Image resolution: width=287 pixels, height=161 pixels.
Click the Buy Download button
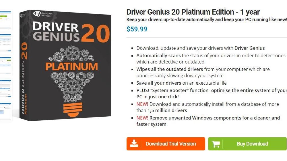[247, 144]
